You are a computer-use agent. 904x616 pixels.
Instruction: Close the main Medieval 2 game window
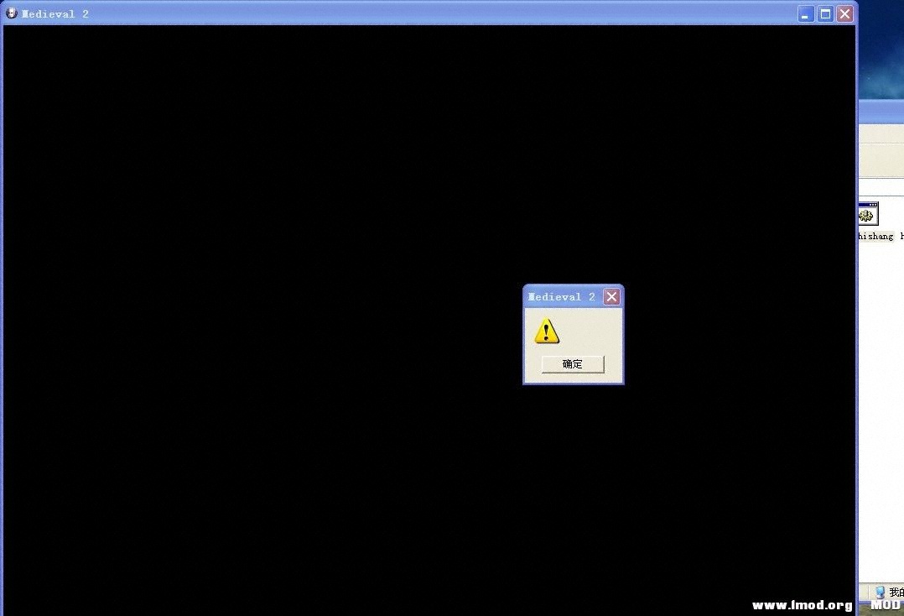point(844,14)
